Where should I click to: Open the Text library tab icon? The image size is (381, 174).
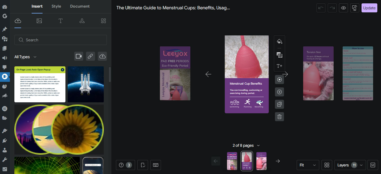click(x=61, y=21)
